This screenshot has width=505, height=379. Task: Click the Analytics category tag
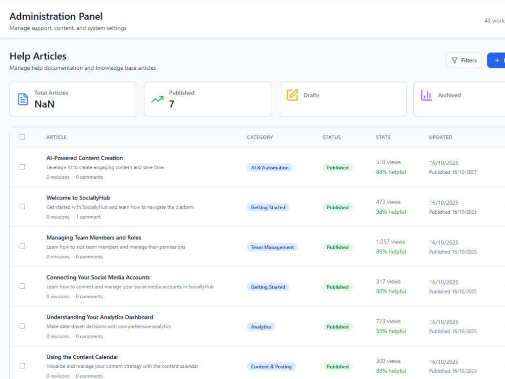click(x=261, y=327)
